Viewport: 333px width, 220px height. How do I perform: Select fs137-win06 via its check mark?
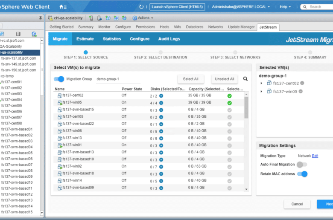point(229,131)
